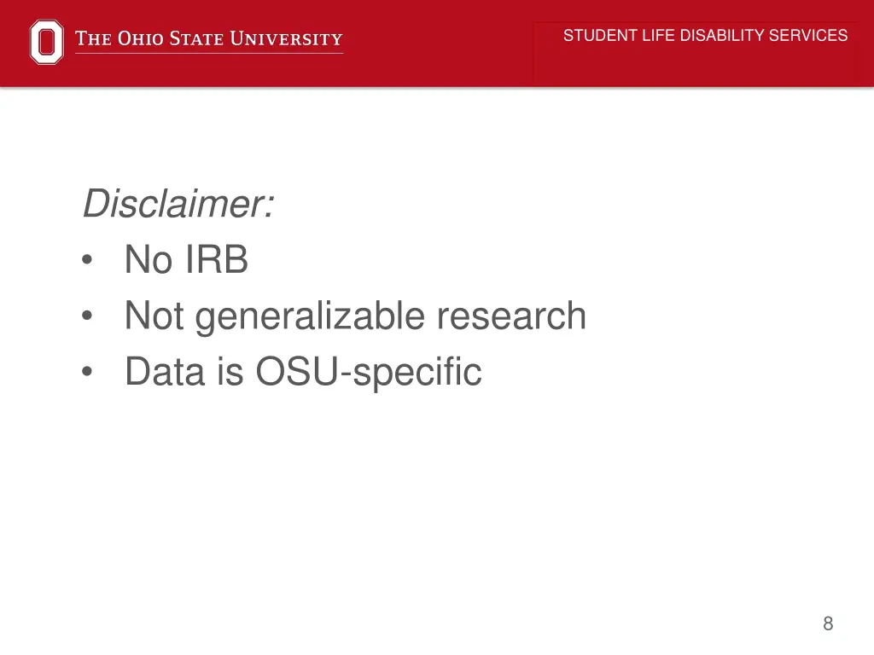
Task: Click the word UNIVERSITY in the wordmark
Action: (x=287, y=38)
